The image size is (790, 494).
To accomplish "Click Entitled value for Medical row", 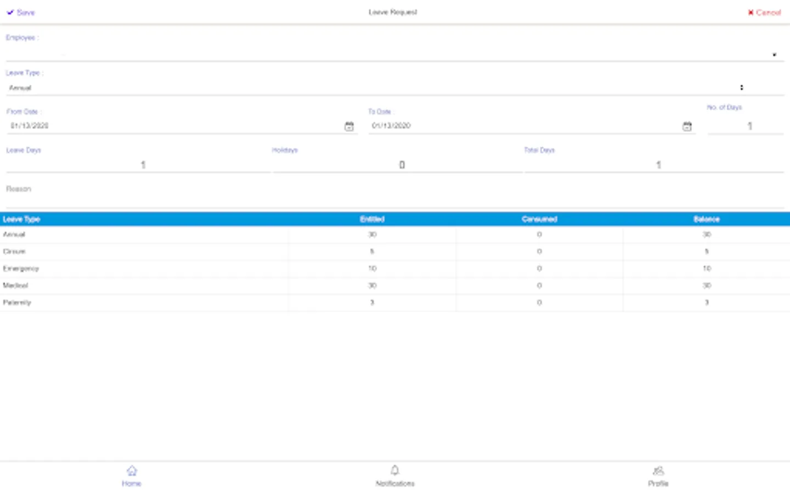I will tap(372, 285).
